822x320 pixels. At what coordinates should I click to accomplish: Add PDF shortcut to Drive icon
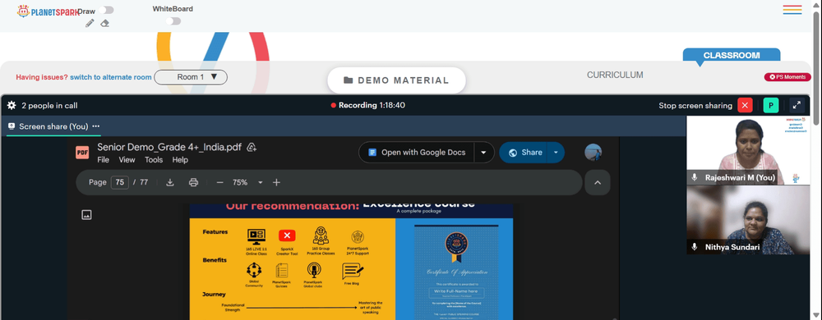(x=252, y=147)
